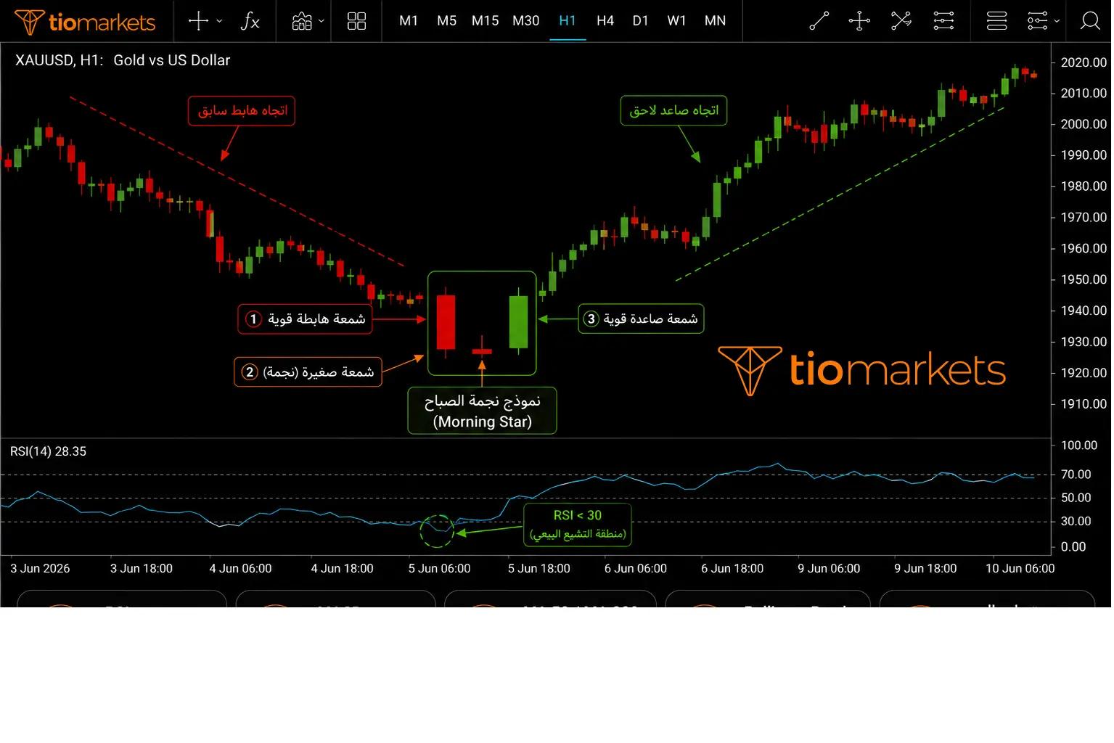Switch to the M1 timeframe
The height and width of the screenshot is (743, 1114).
tap(409, 21)
